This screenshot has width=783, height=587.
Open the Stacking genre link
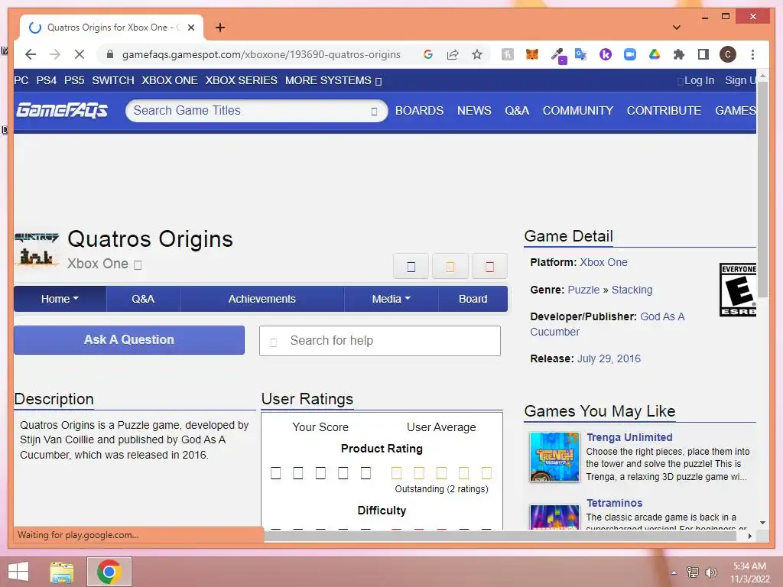[x=632, y=290]
